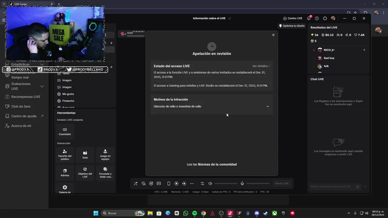The height and width of the screenshot is (218, 388).
Task: Open Steam from the taskbar
Action: click(x=266, y=213)
